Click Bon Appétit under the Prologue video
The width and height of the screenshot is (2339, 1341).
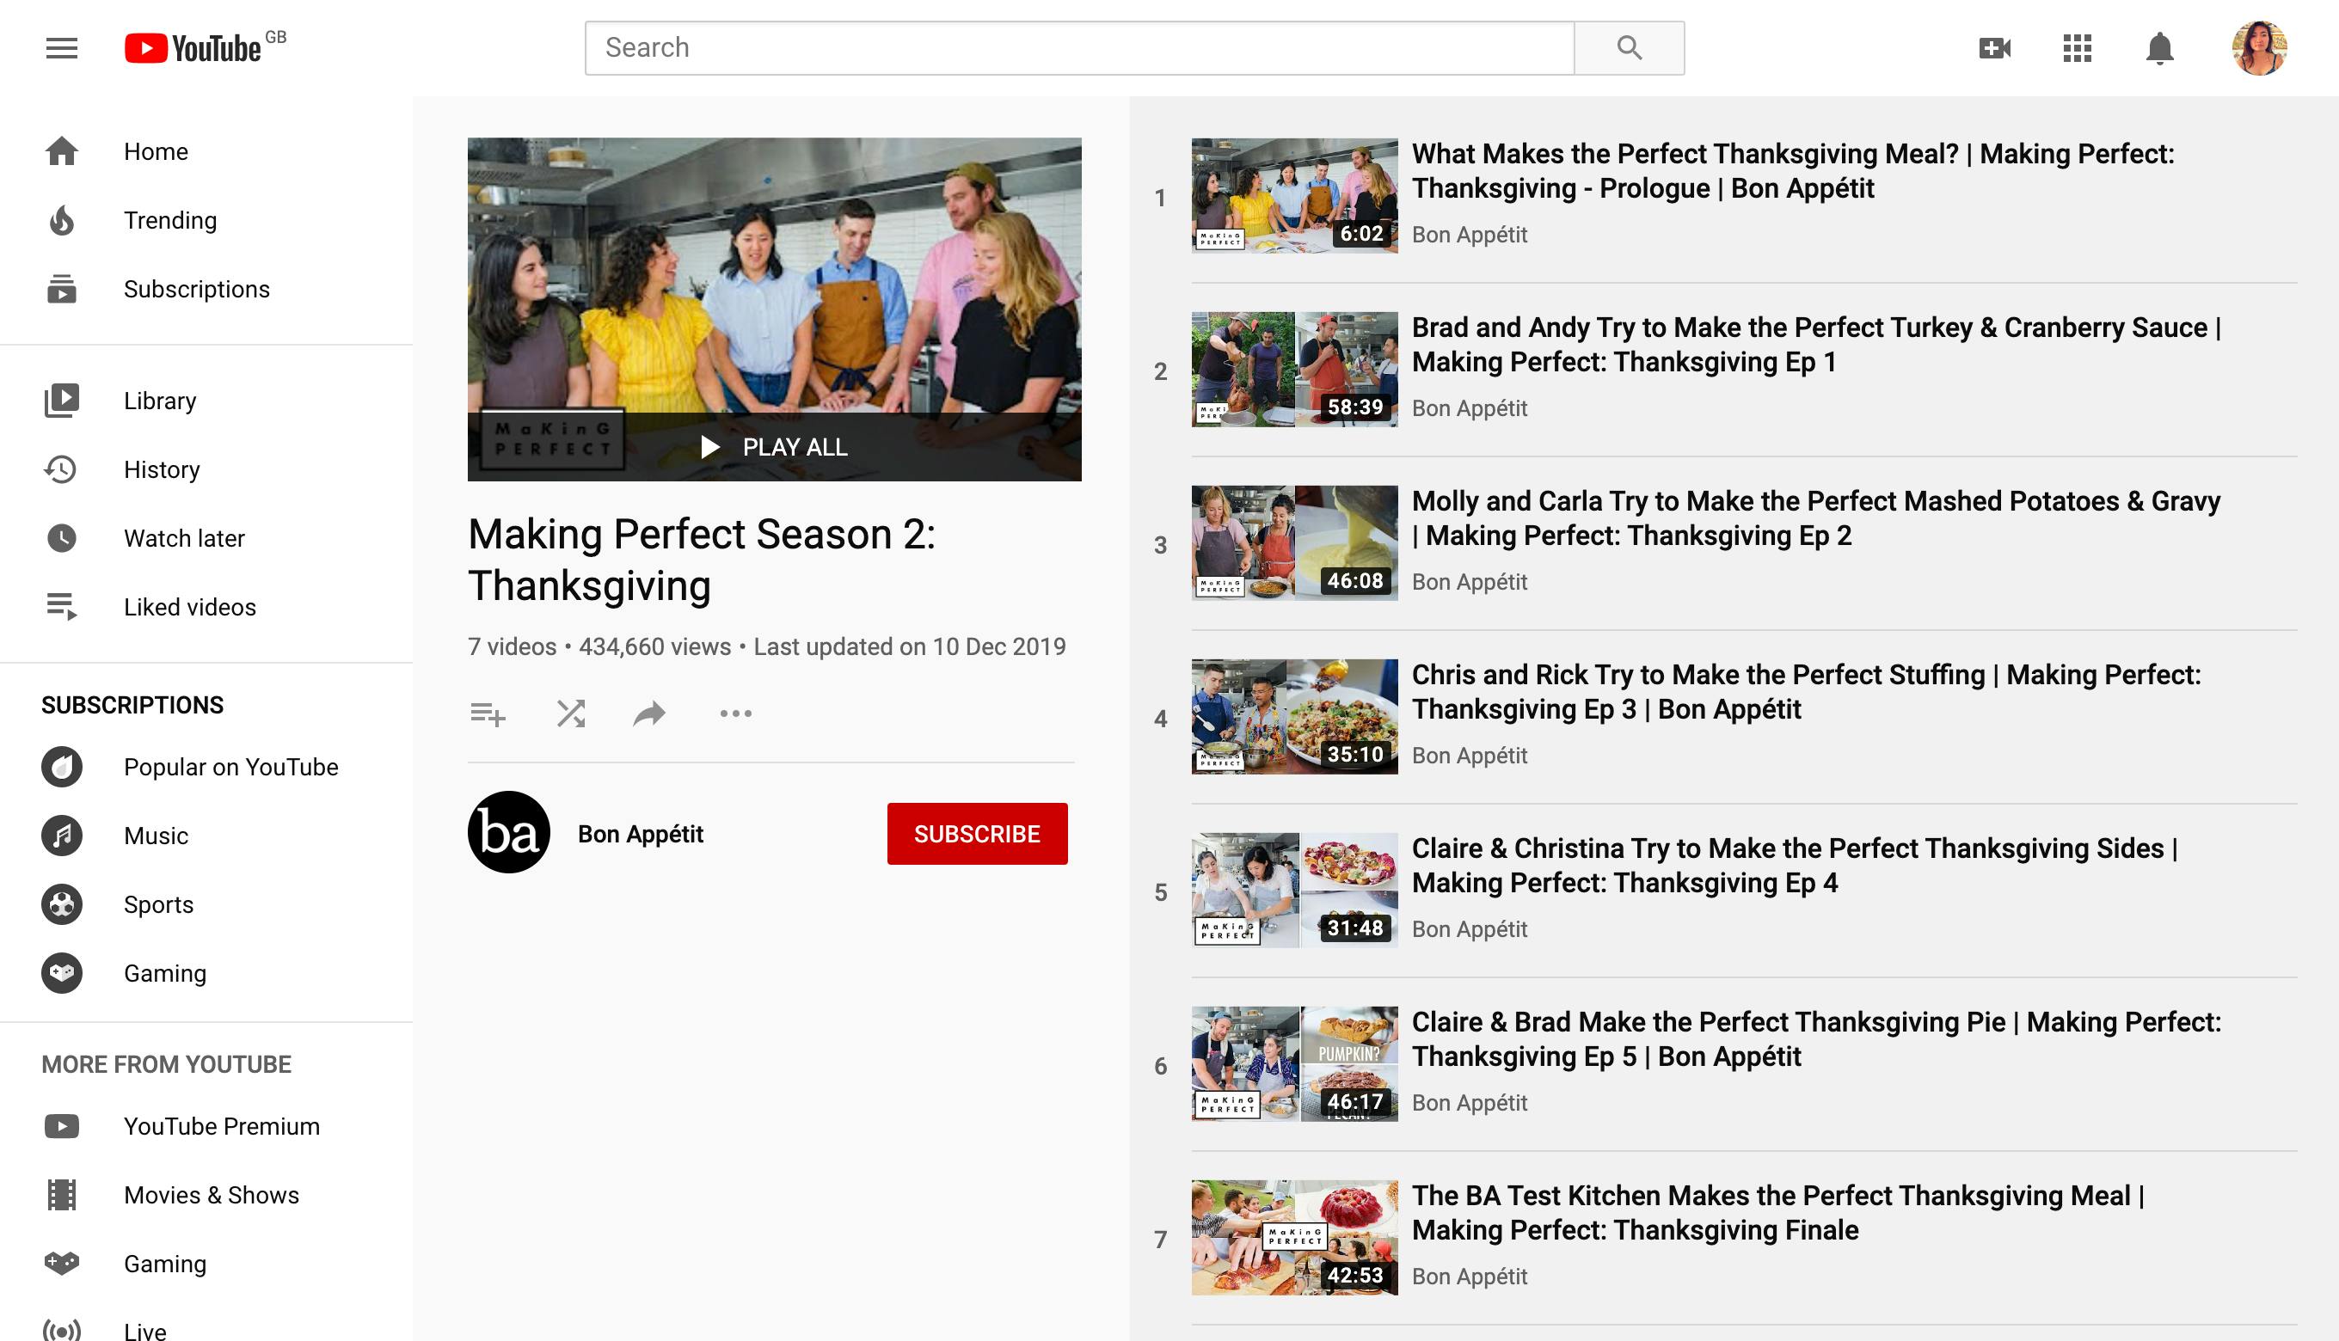click(1470, 235)
